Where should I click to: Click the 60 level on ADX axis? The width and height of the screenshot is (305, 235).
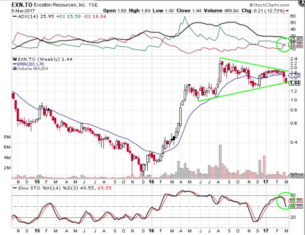[x=293, y=16]
